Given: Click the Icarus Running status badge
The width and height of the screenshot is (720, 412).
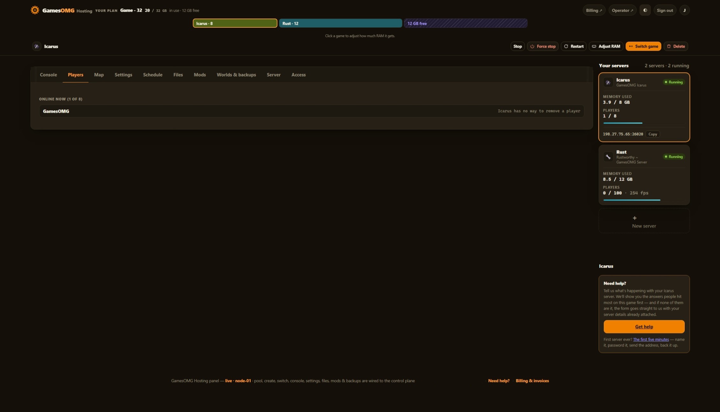Looking at the screenshot, I should pyautogui.click(x=674, y=82).
